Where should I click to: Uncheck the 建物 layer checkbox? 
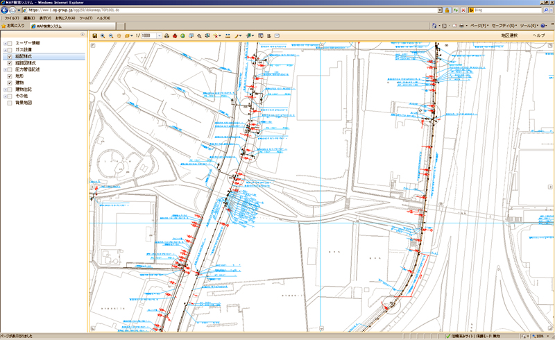click(x=10, y=83)
